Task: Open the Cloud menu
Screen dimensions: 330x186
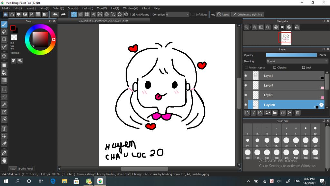Action: tap(146, 8)
